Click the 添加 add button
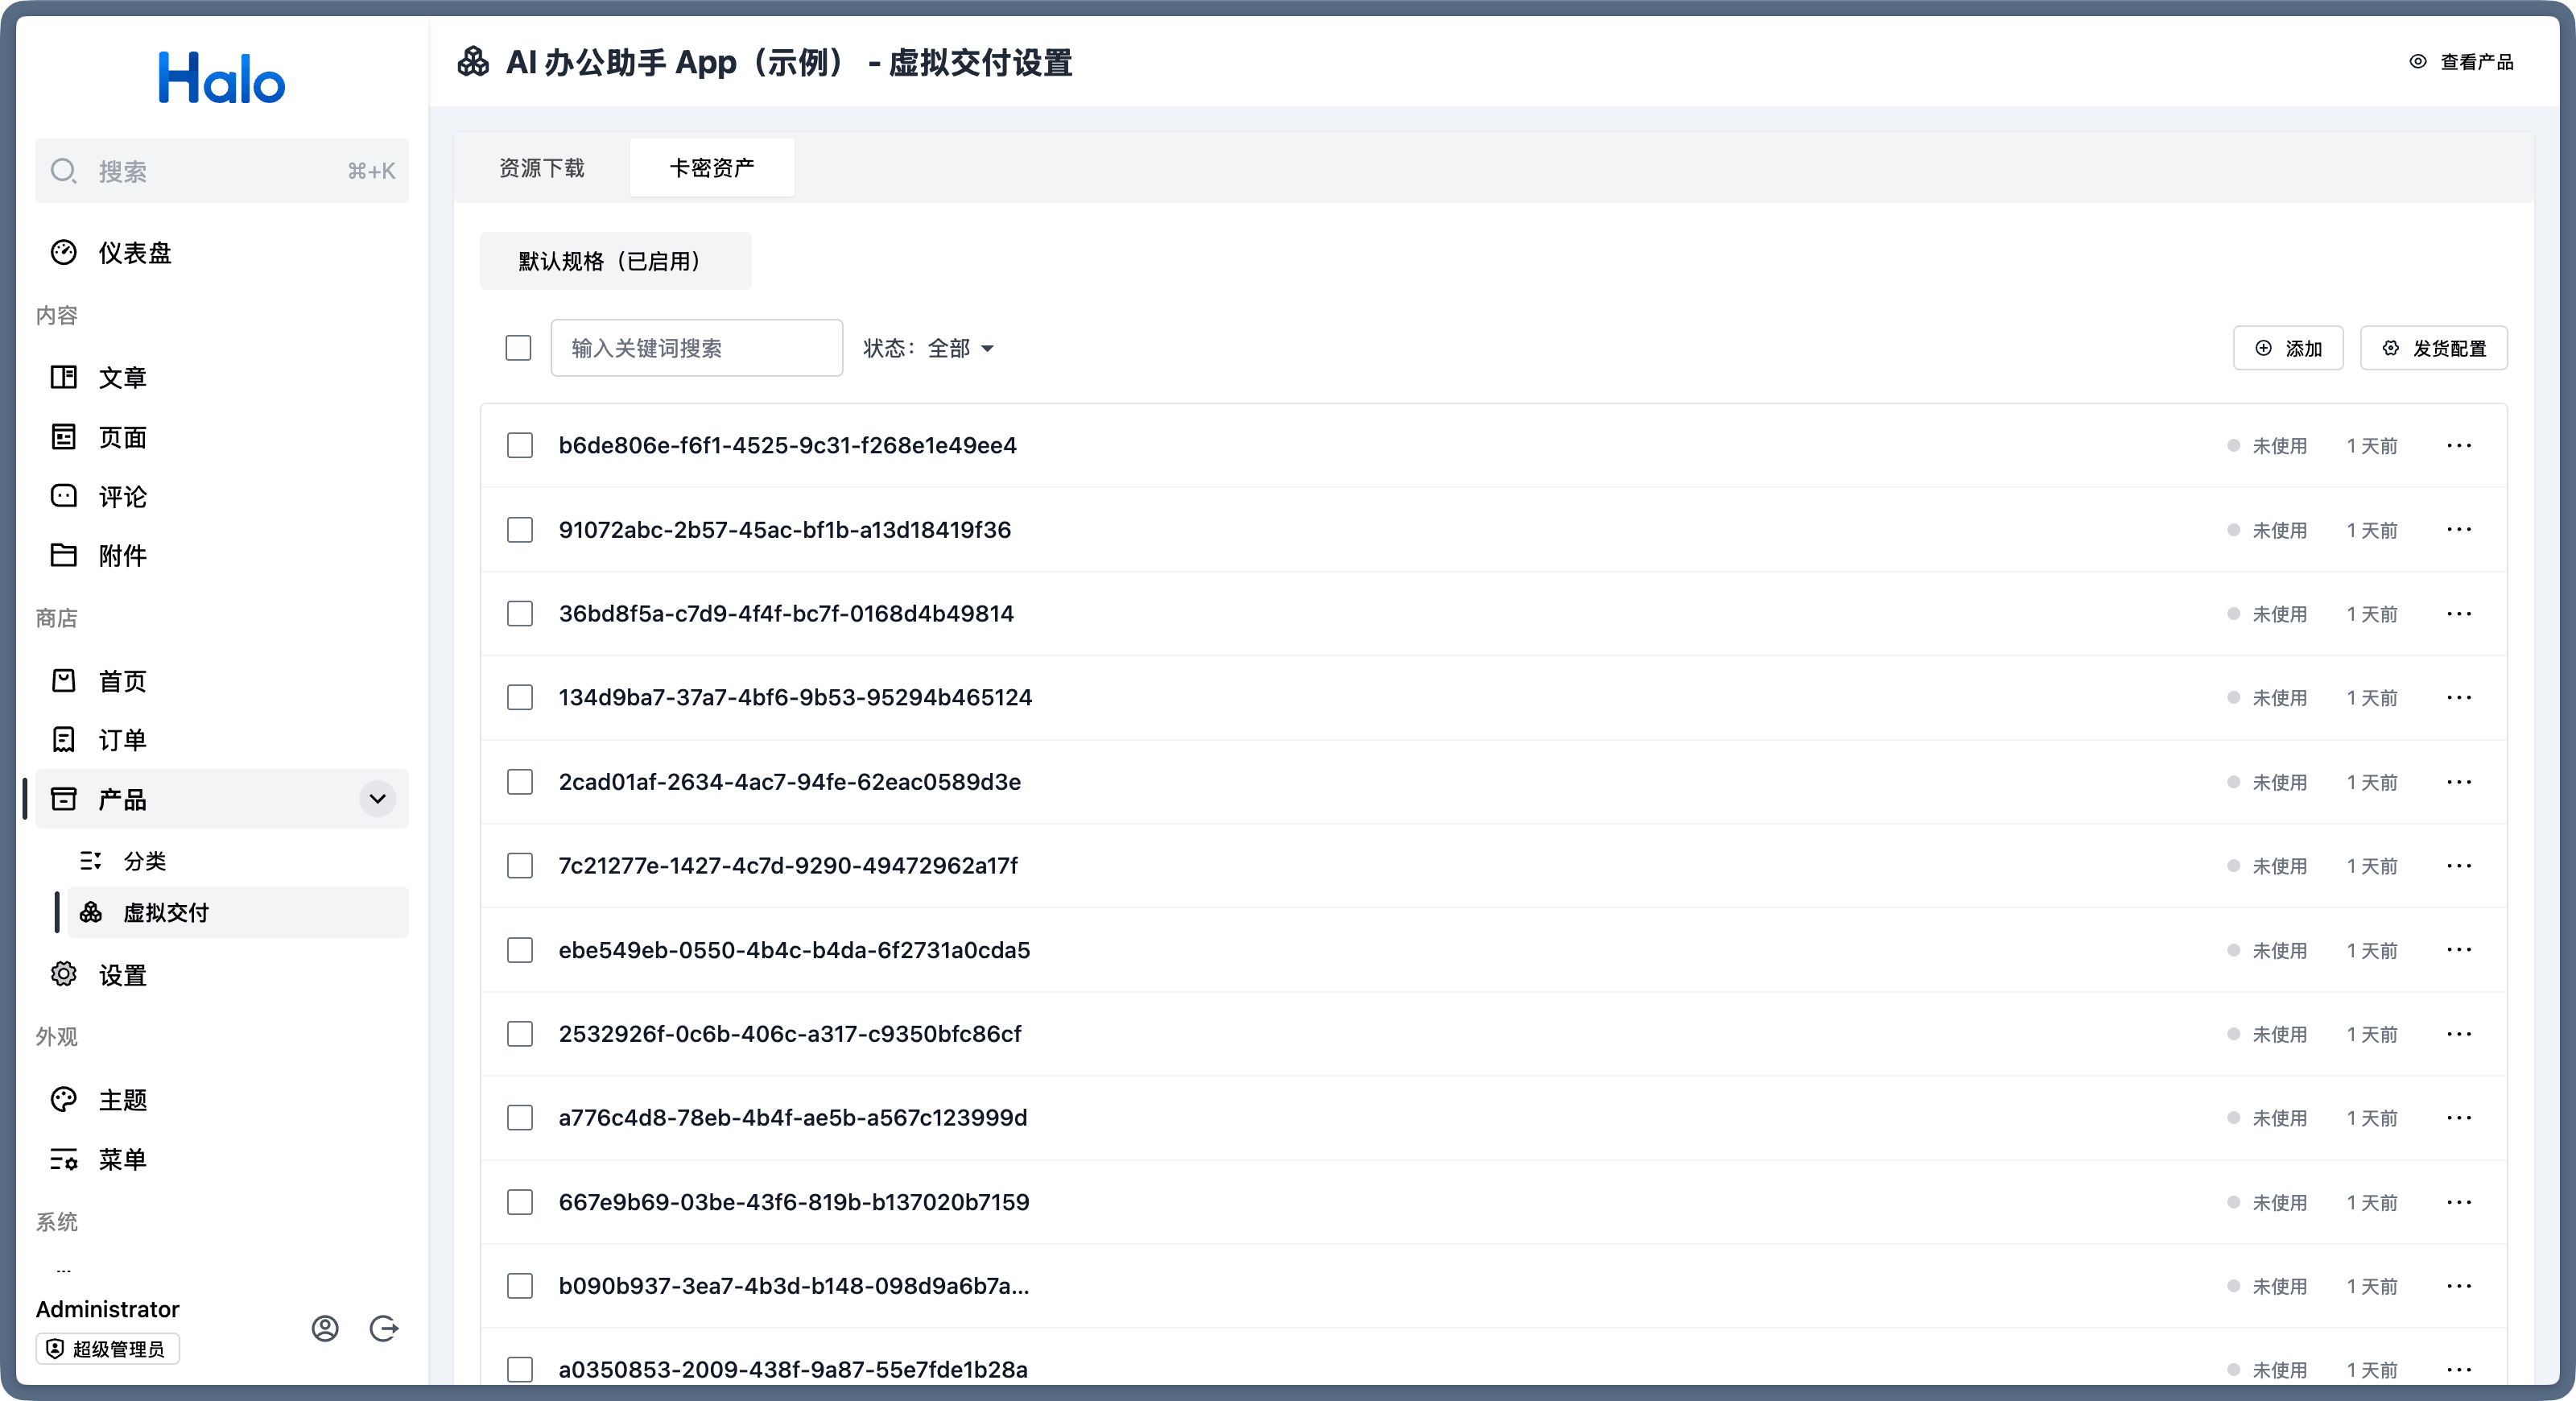The width and height of the screenshot is (2576, 1401). coord(2288,348)
